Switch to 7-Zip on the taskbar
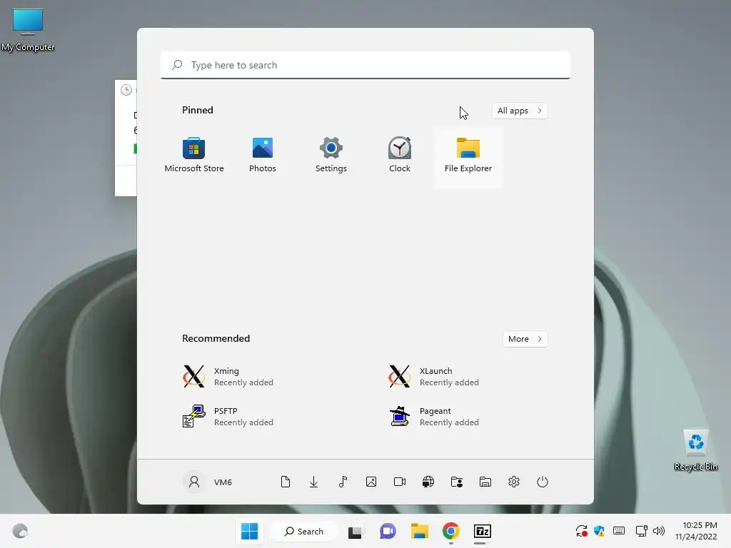This screenshot has height=548, width=731. tap(483, 531)
